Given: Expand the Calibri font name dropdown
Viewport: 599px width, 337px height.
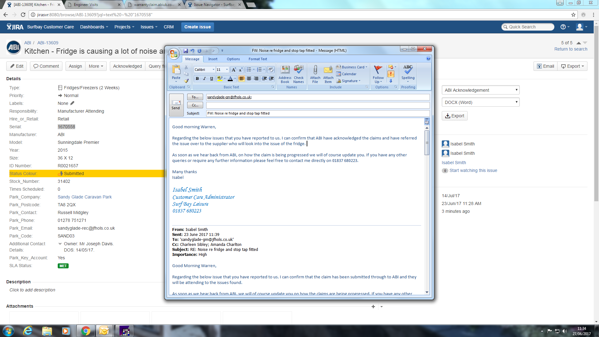Looking at the screenshot, I should pos(213,70).
